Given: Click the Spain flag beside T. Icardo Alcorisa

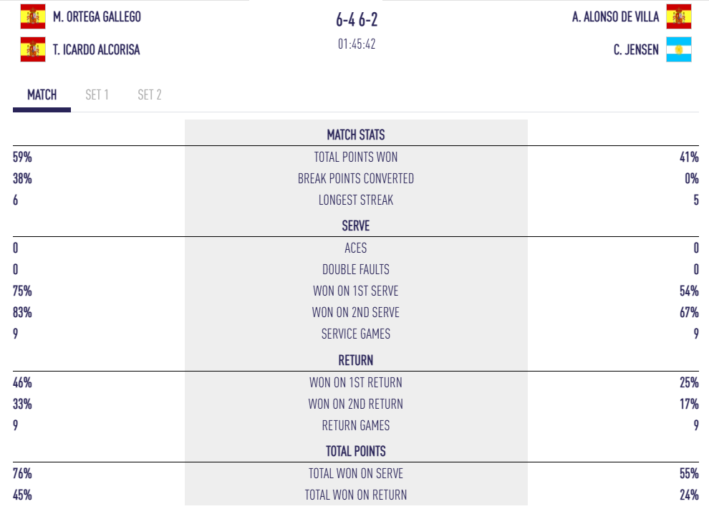Looking at the screenshot, I should pos(32,49).
